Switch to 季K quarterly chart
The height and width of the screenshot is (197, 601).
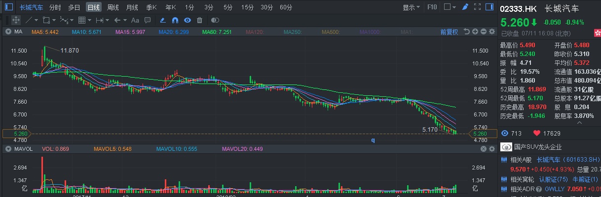tap(151, 7)
